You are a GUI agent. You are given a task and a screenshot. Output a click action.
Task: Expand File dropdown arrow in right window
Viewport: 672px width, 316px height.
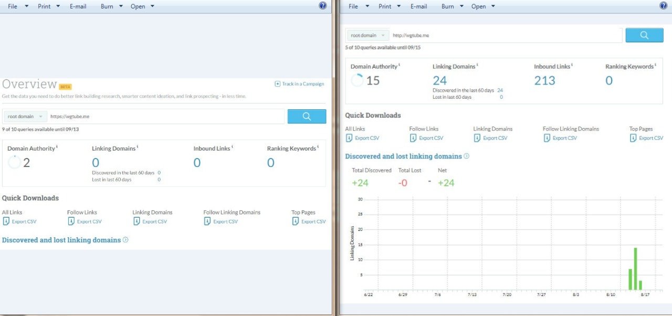367,6
